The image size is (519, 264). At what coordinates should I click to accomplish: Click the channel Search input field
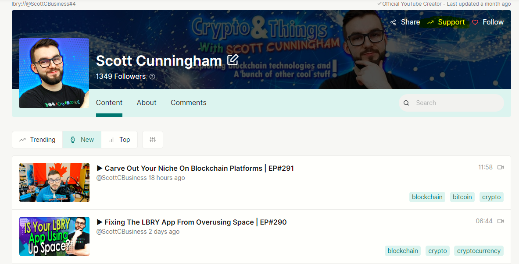pyautogui.click(x=451, y=103)
